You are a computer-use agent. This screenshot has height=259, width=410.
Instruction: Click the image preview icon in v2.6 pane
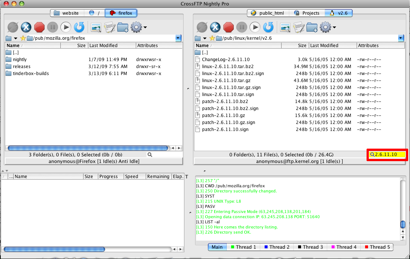(x=285, y=27)
